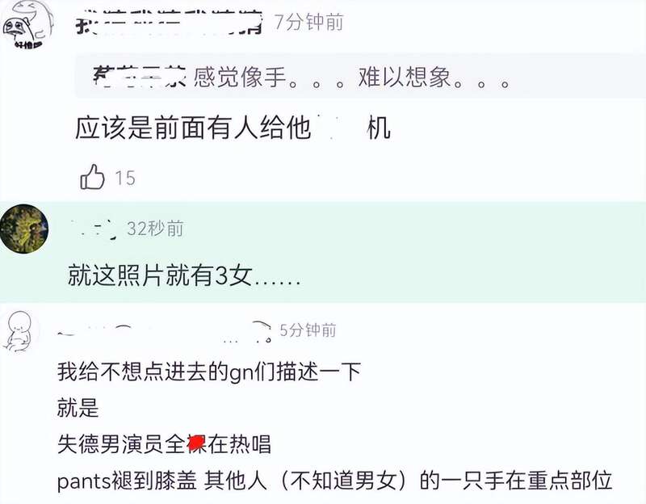Image resolution: width=646 pixels, height=504 pixels.
Task: Open the blurred username beside 7分钟前
Action: click(169, 23)
